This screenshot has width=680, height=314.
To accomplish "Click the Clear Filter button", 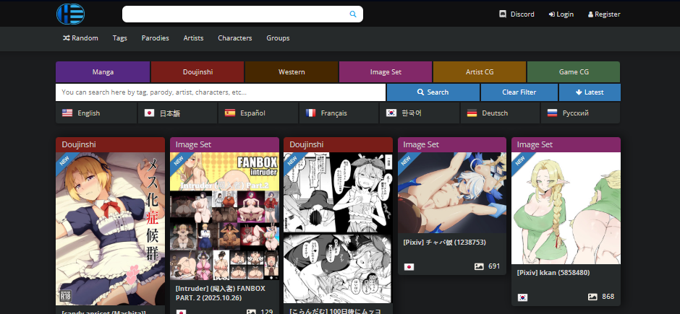I will coord(519,92).
